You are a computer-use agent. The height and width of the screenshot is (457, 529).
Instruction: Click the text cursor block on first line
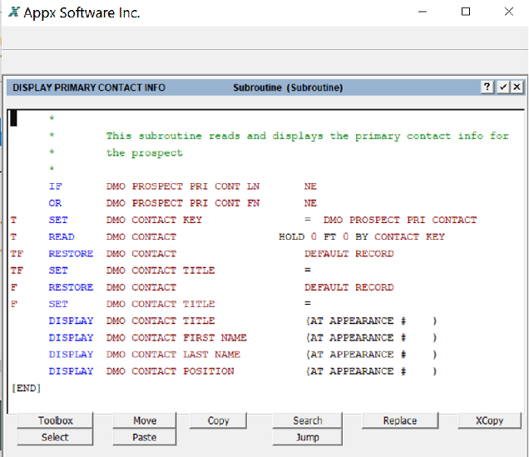tap(13, 118)
